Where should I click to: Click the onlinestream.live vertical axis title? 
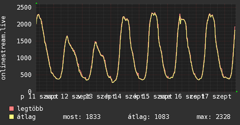click(3, 48)
